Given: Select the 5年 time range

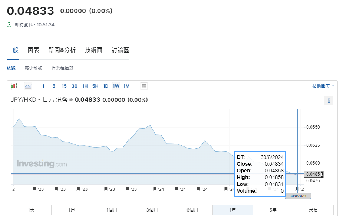Looking at the screenshot, I should click(x=273, y=210).
